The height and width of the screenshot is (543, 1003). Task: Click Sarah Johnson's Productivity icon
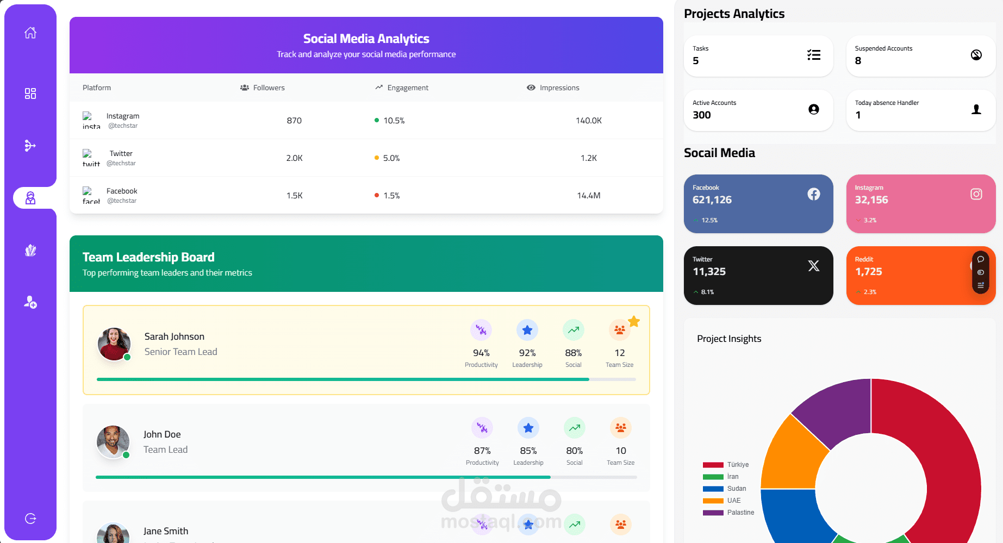click(481, 330)
